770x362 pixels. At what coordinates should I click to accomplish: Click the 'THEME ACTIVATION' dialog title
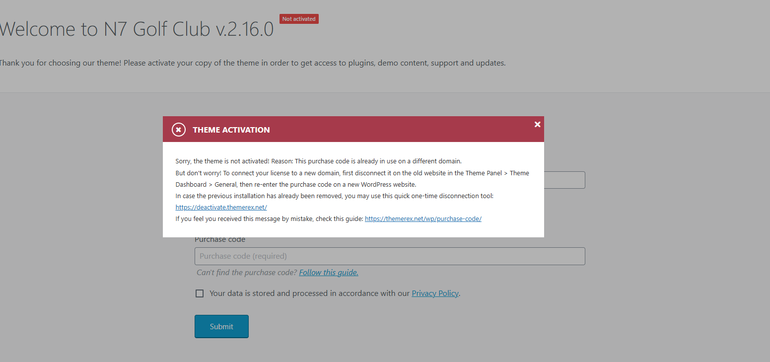click(231, 130)
